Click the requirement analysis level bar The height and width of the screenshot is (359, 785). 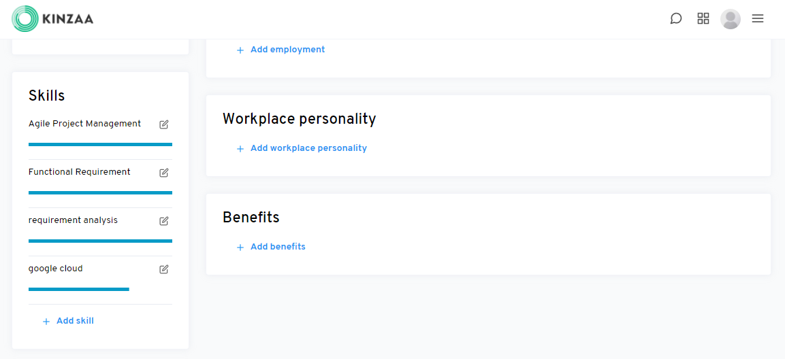(100, 241)
